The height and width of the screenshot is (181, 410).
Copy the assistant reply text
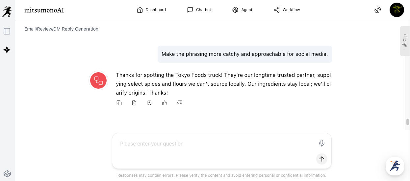119,103
